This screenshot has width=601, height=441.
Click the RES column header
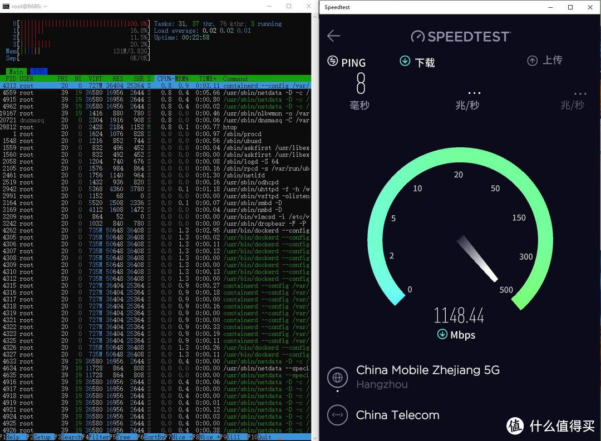(117, 78)
